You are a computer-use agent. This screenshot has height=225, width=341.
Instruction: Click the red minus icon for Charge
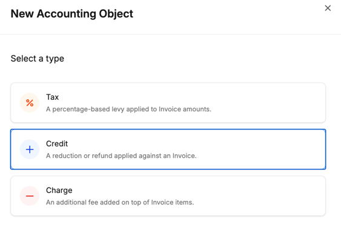pos(30,196)
